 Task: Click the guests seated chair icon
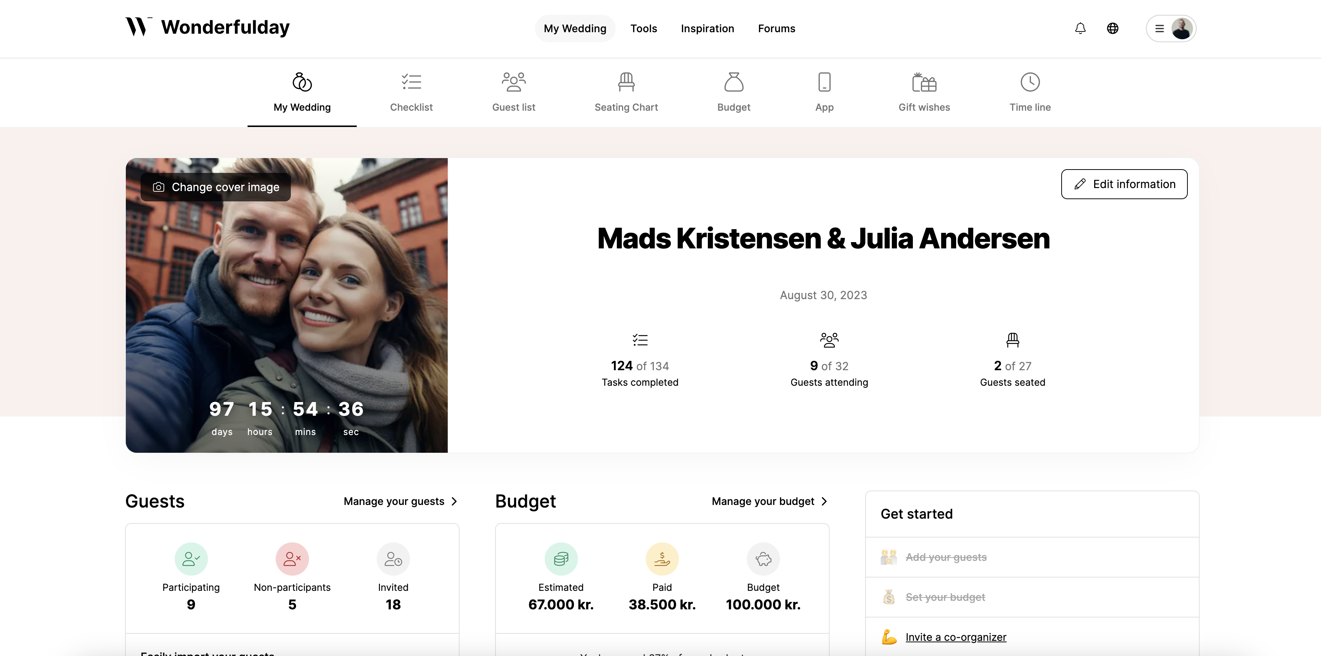pos(1012,339)
